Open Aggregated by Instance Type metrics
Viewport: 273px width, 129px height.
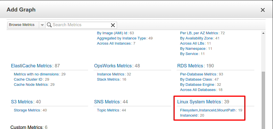tap(121, 38)
